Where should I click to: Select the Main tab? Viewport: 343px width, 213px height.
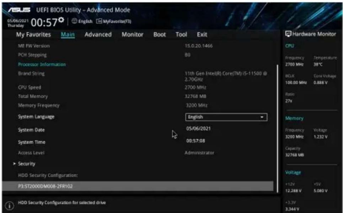(x=68, y=34)
